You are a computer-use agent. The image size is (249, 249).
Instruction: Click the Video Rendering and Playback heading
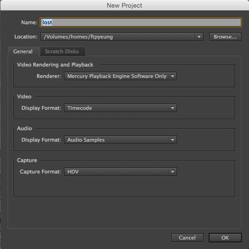(x=55, y=65)
